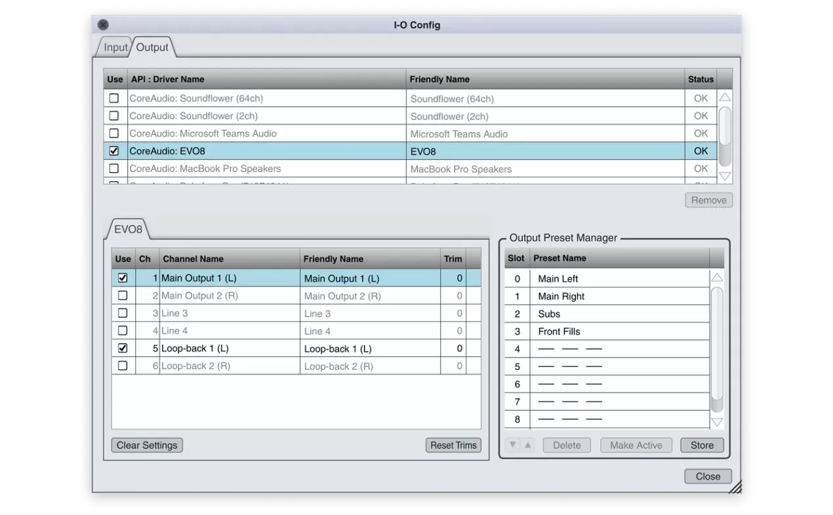
Task: Enable the Line 4 channel checkbox
Action: pyautogui.click(x=122, y=331)
